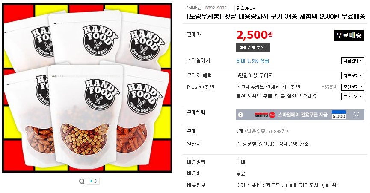The width and height of the screenshot is (370, 193).
Task: Click the 최대 1.5% 적립 link
Action: pos(253,61)
